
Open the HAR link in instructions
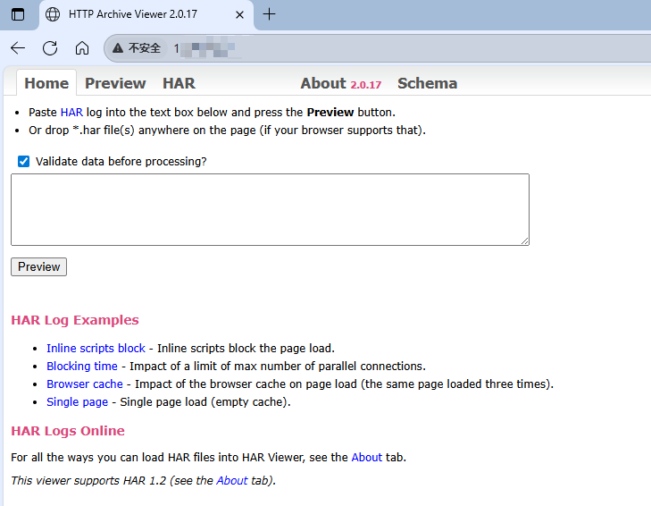click(x=71, y=113)
